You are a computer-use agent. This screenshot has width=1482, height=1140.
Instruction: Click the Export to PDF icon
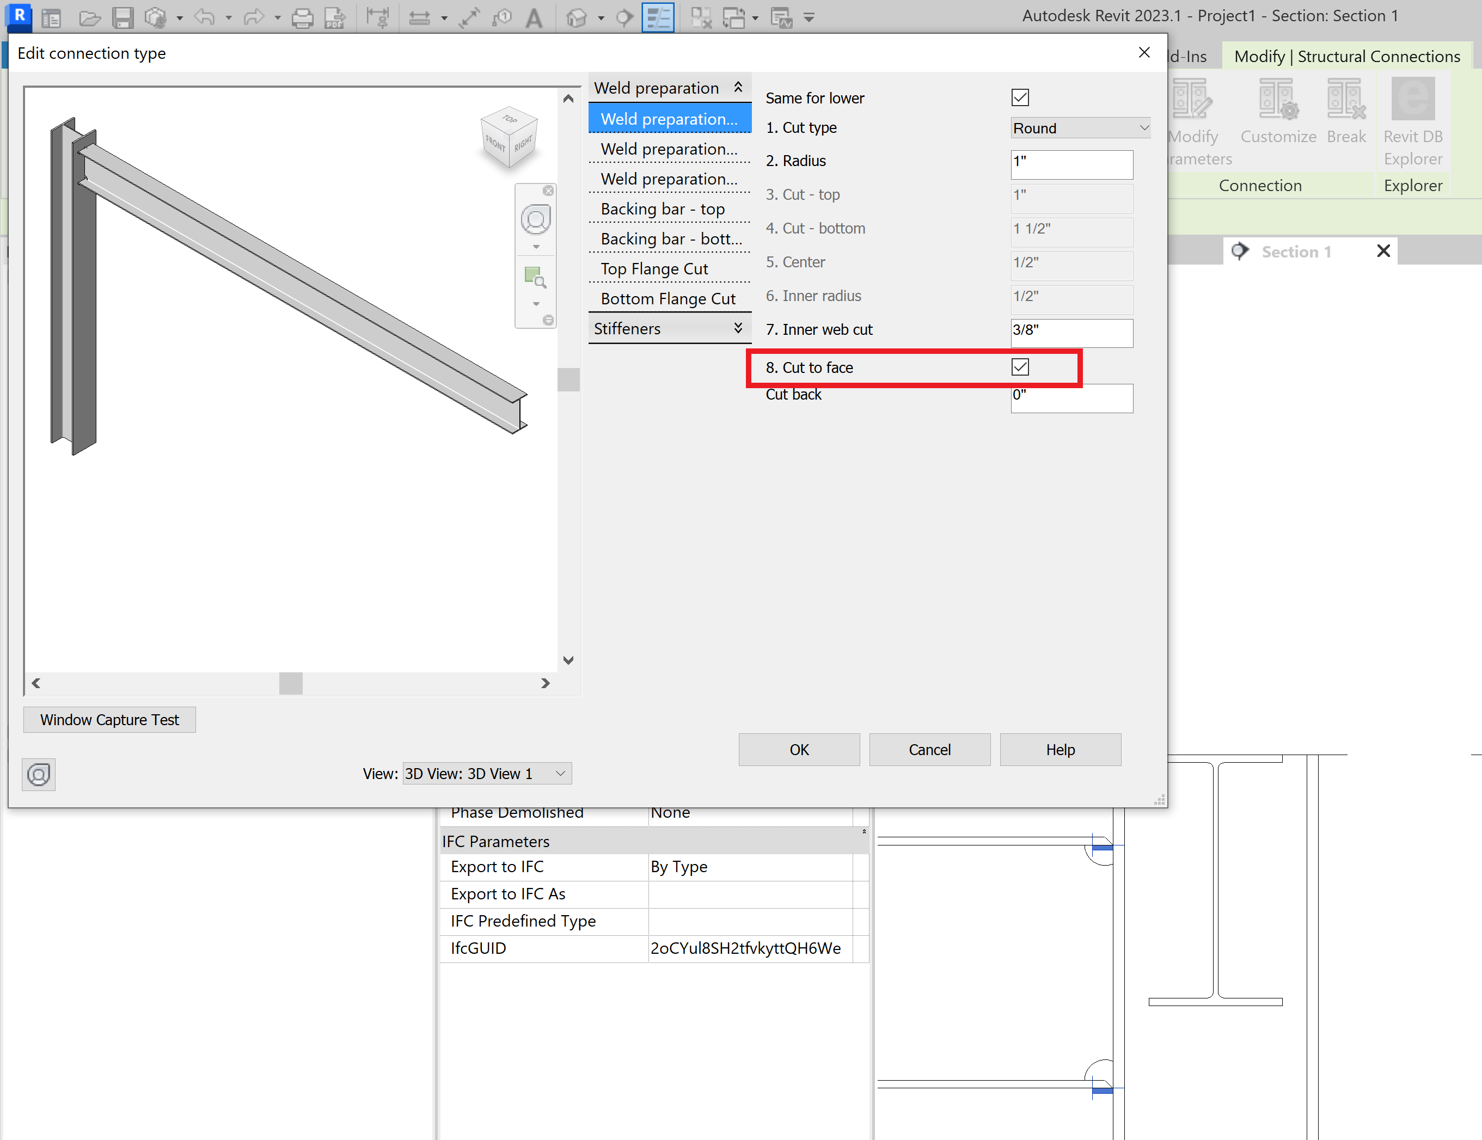click(x=334, y=17)
